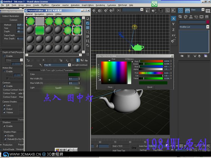Viewport: 211px width, 158px height.
Task: Open the Schematic View icon
Action: point(173,11)
